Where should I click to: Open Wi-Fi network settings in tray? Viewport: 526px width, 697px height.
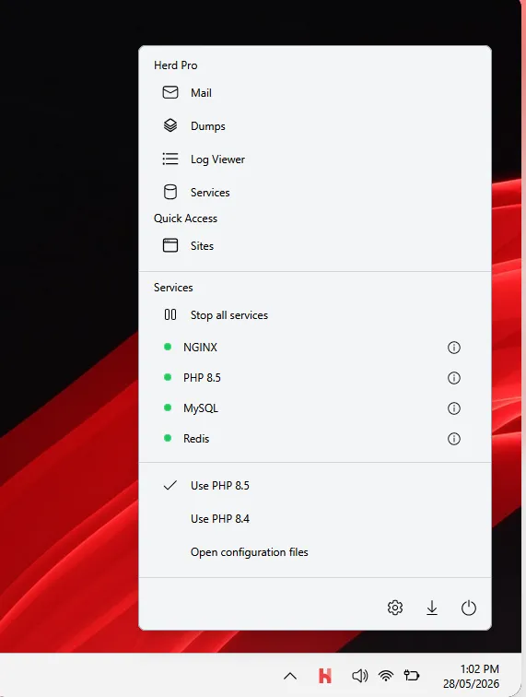click(x=386, y=676)
